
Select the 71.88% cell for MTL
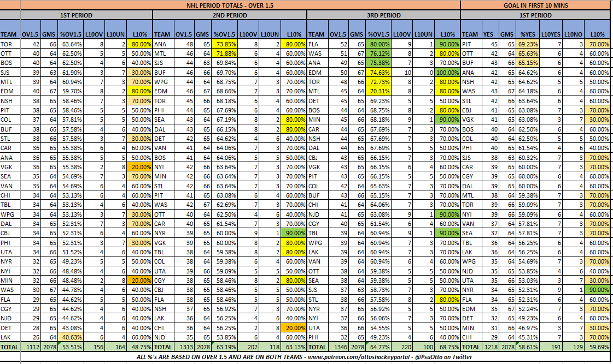coord(224,53)
